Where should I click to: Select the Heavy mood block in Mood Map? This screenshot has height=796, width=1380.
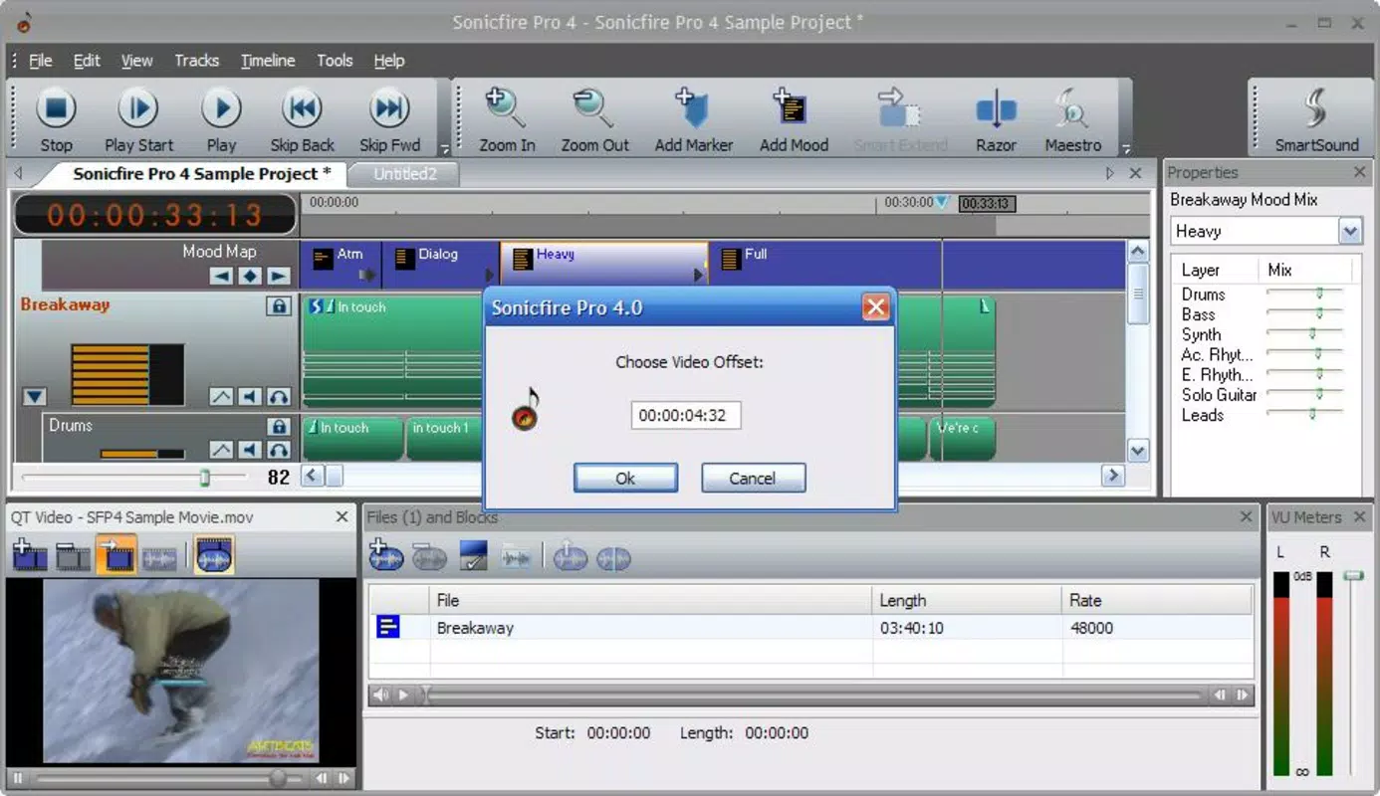tap(603, 265)
